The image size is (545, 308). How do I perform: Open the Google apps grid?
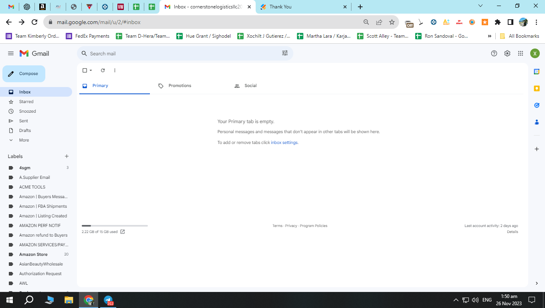click(x=521, y=53)
